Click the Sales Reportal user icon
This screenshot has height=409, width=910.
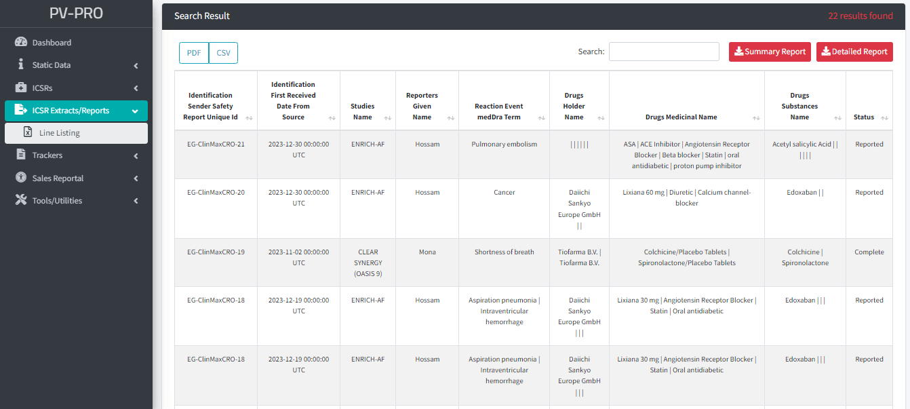coord(20,178)
